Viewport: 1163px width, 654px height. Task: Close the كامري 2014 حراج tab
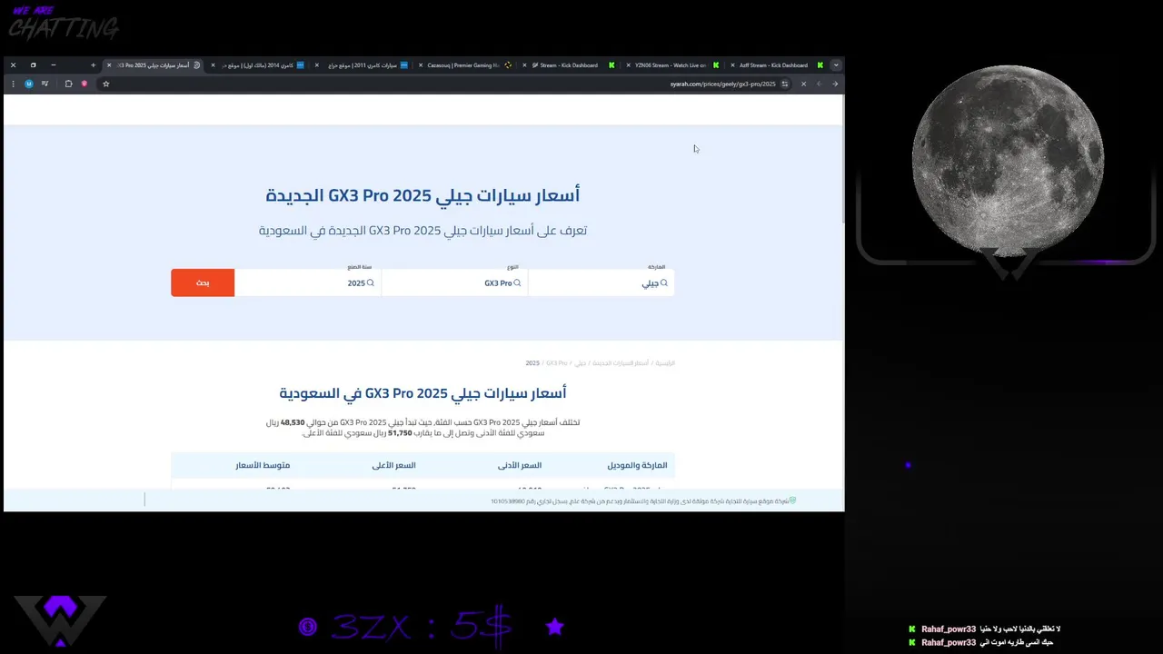[214, 65]
